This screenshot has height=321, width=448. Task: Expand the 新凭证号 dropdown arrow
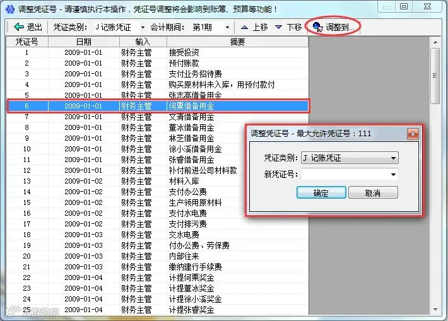tap(393, 174)
